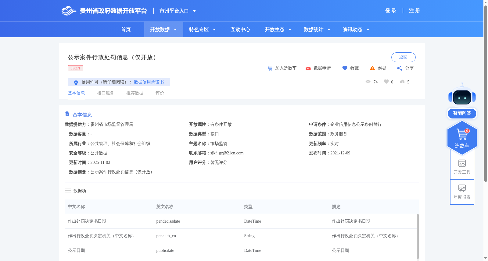Switch to the 评价 tab
This screenshot has height=261, width=488.
click(x=160, y=93)
